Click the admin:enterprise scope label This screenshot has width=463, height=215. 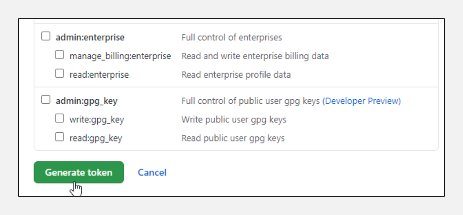[90, 37]
